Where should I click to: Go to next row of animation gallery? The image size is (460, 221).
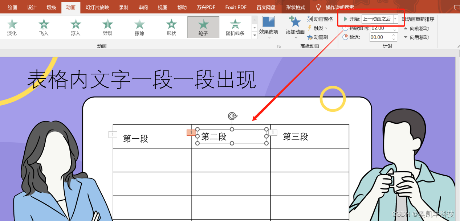coord(255,28)
